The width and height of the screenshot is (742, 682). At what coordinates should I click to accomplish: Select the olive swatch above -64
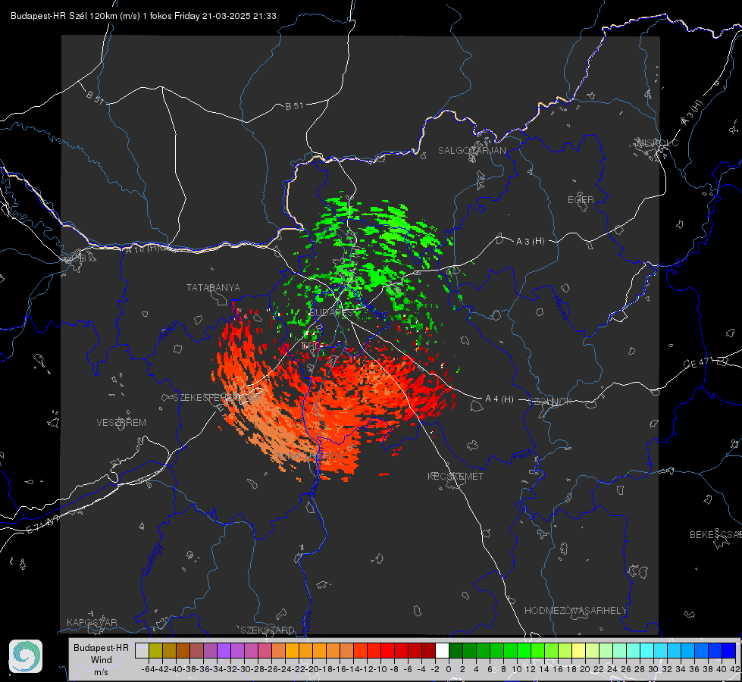tap(155, 650)
